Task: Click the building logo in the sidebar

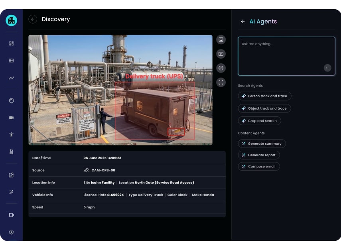Action: coord(11,20)
